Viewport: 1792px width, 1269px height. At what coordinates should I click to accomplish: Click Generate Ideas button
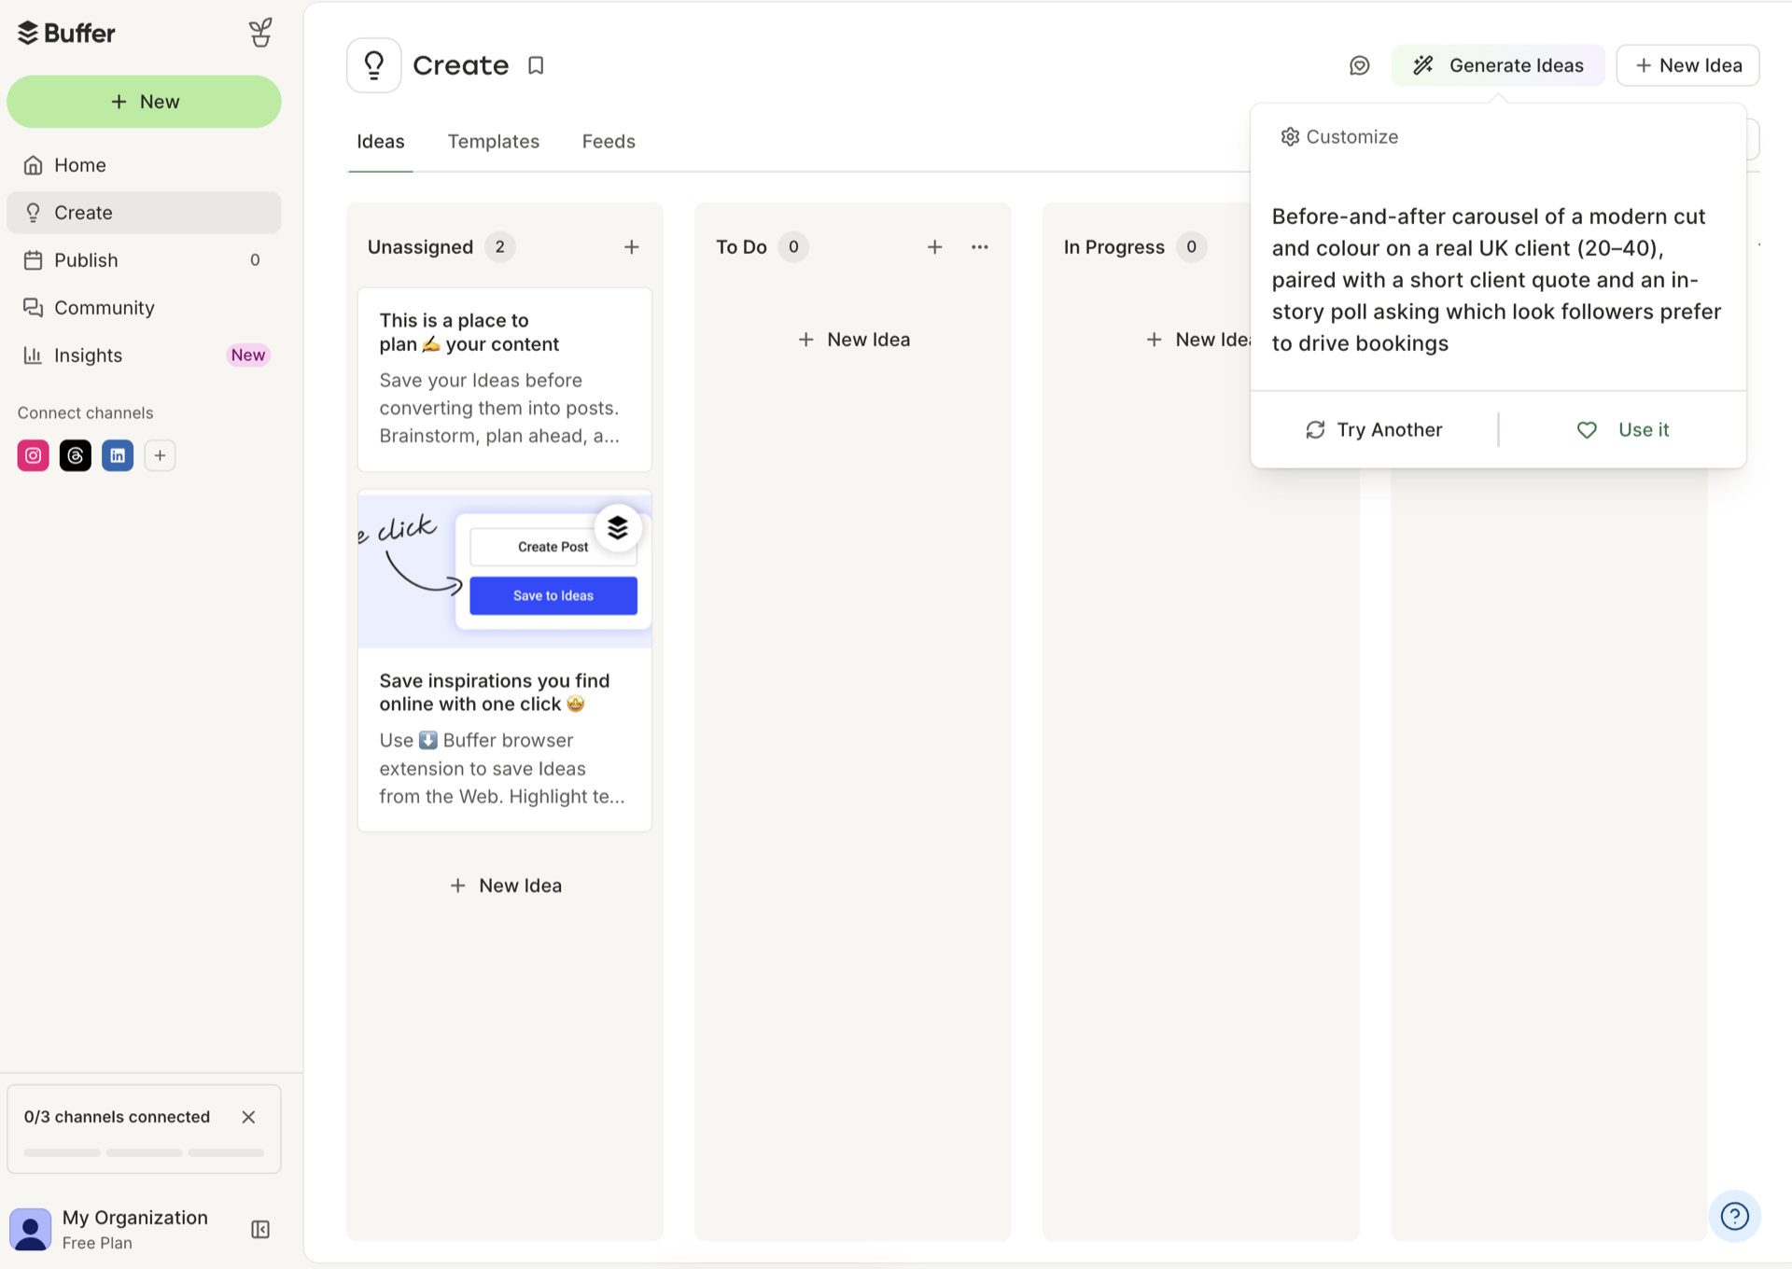1498,65
